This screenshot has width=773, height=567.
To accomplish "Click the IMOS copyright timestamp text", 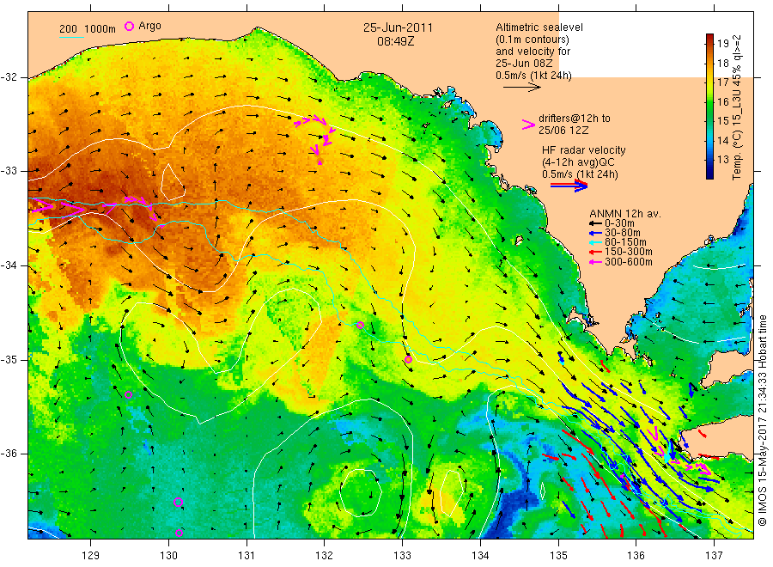I will click(x=762, y=421).
